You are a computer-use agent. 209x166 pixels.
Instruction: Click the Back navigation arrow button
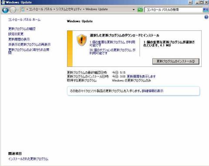tap(6, 10)
